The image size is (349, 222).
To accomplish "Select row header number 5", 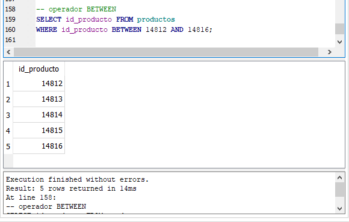I will coord(8,146).
